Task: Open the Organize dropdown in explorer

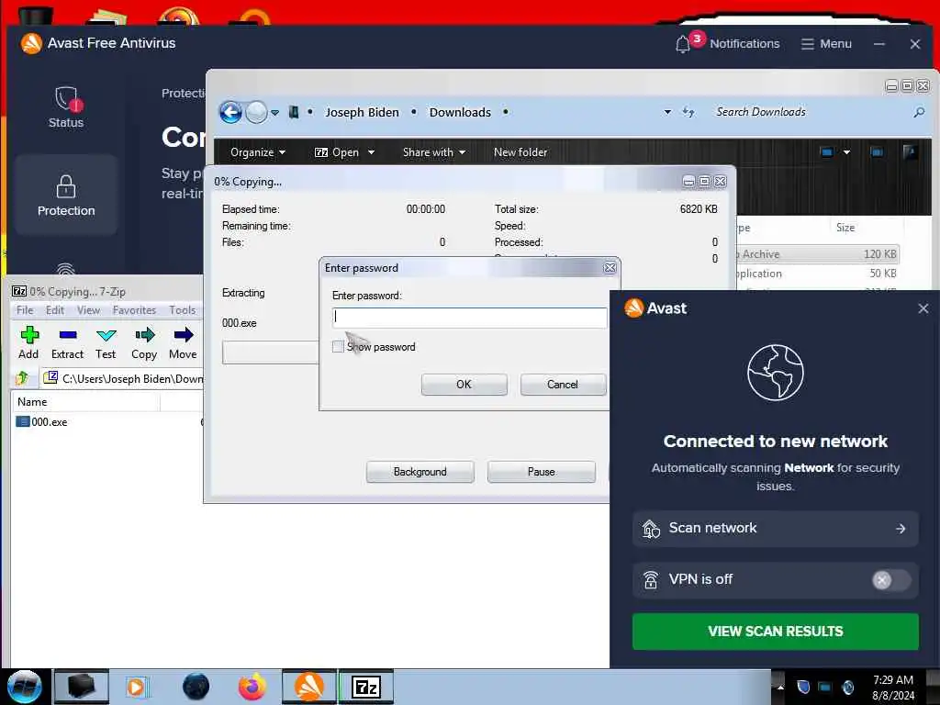Action: tap(258, 152)
